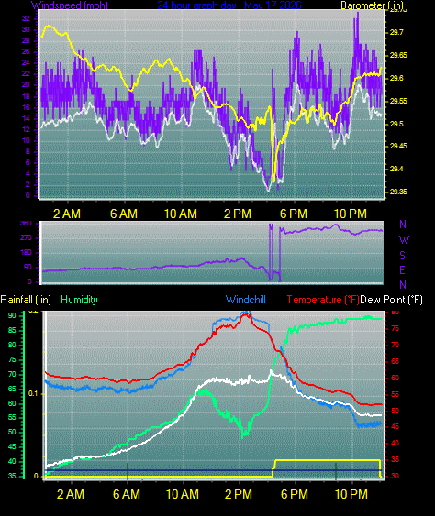
Task: Click '10 AM' under the temperature chart
Action: pos(183,494)
